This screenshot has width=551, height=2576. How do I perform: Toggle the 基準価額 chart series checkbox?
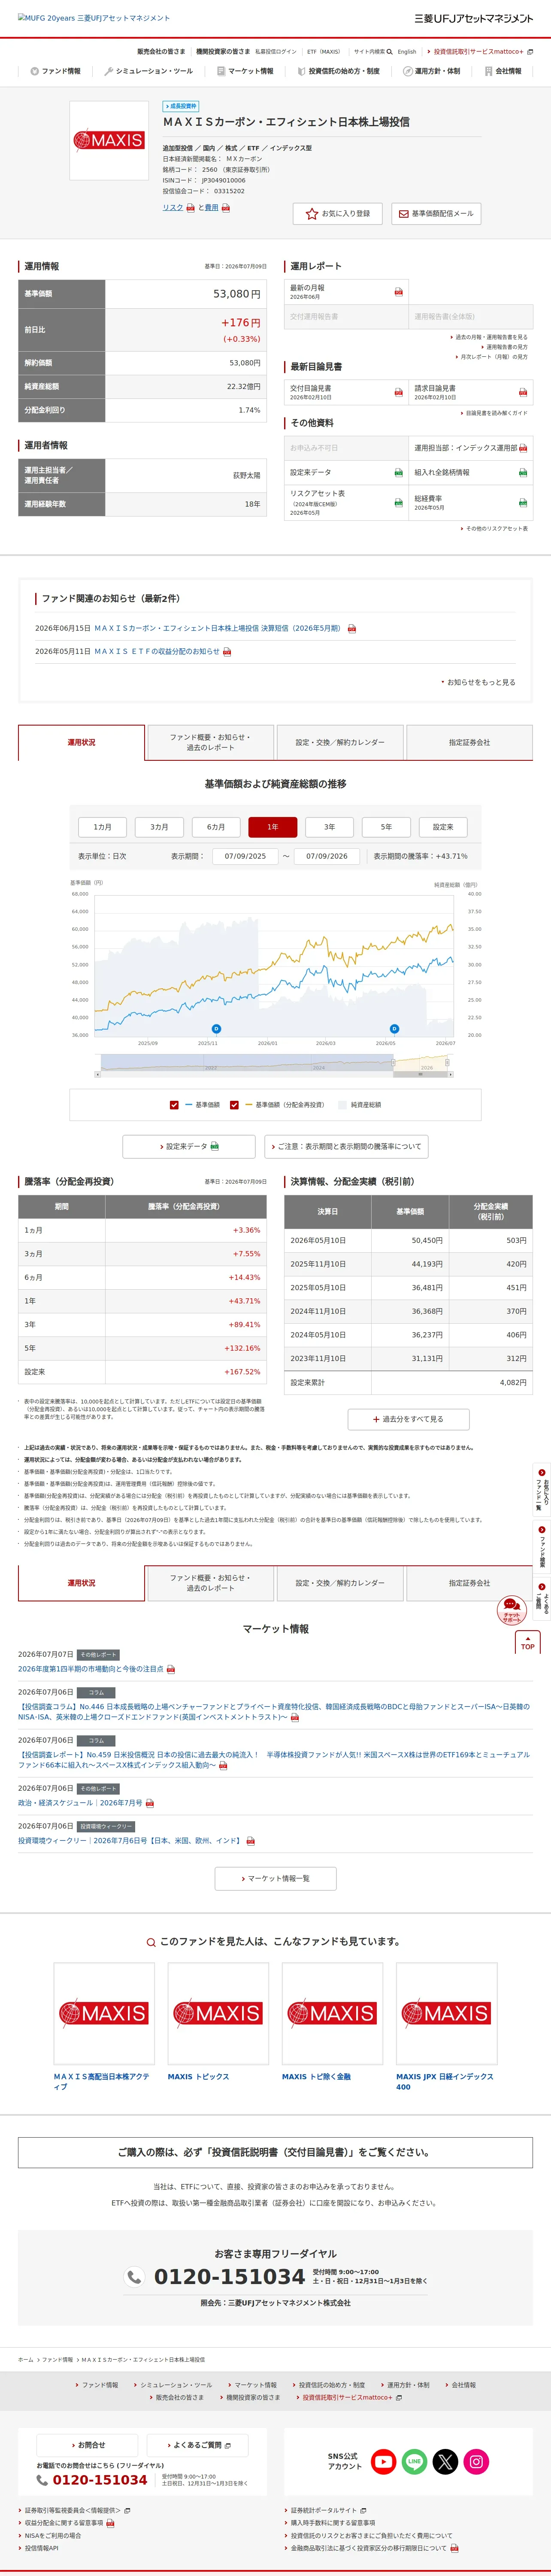[174, 1105]
